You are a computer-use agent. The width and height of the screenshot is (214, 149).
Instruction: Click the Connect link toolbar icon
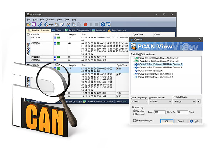41,24
